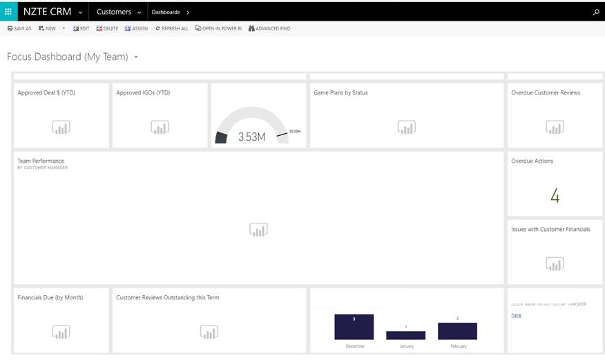Click chart placeholder in Approved IGOs tile
605x360 pixels.
tap(160, 127)
